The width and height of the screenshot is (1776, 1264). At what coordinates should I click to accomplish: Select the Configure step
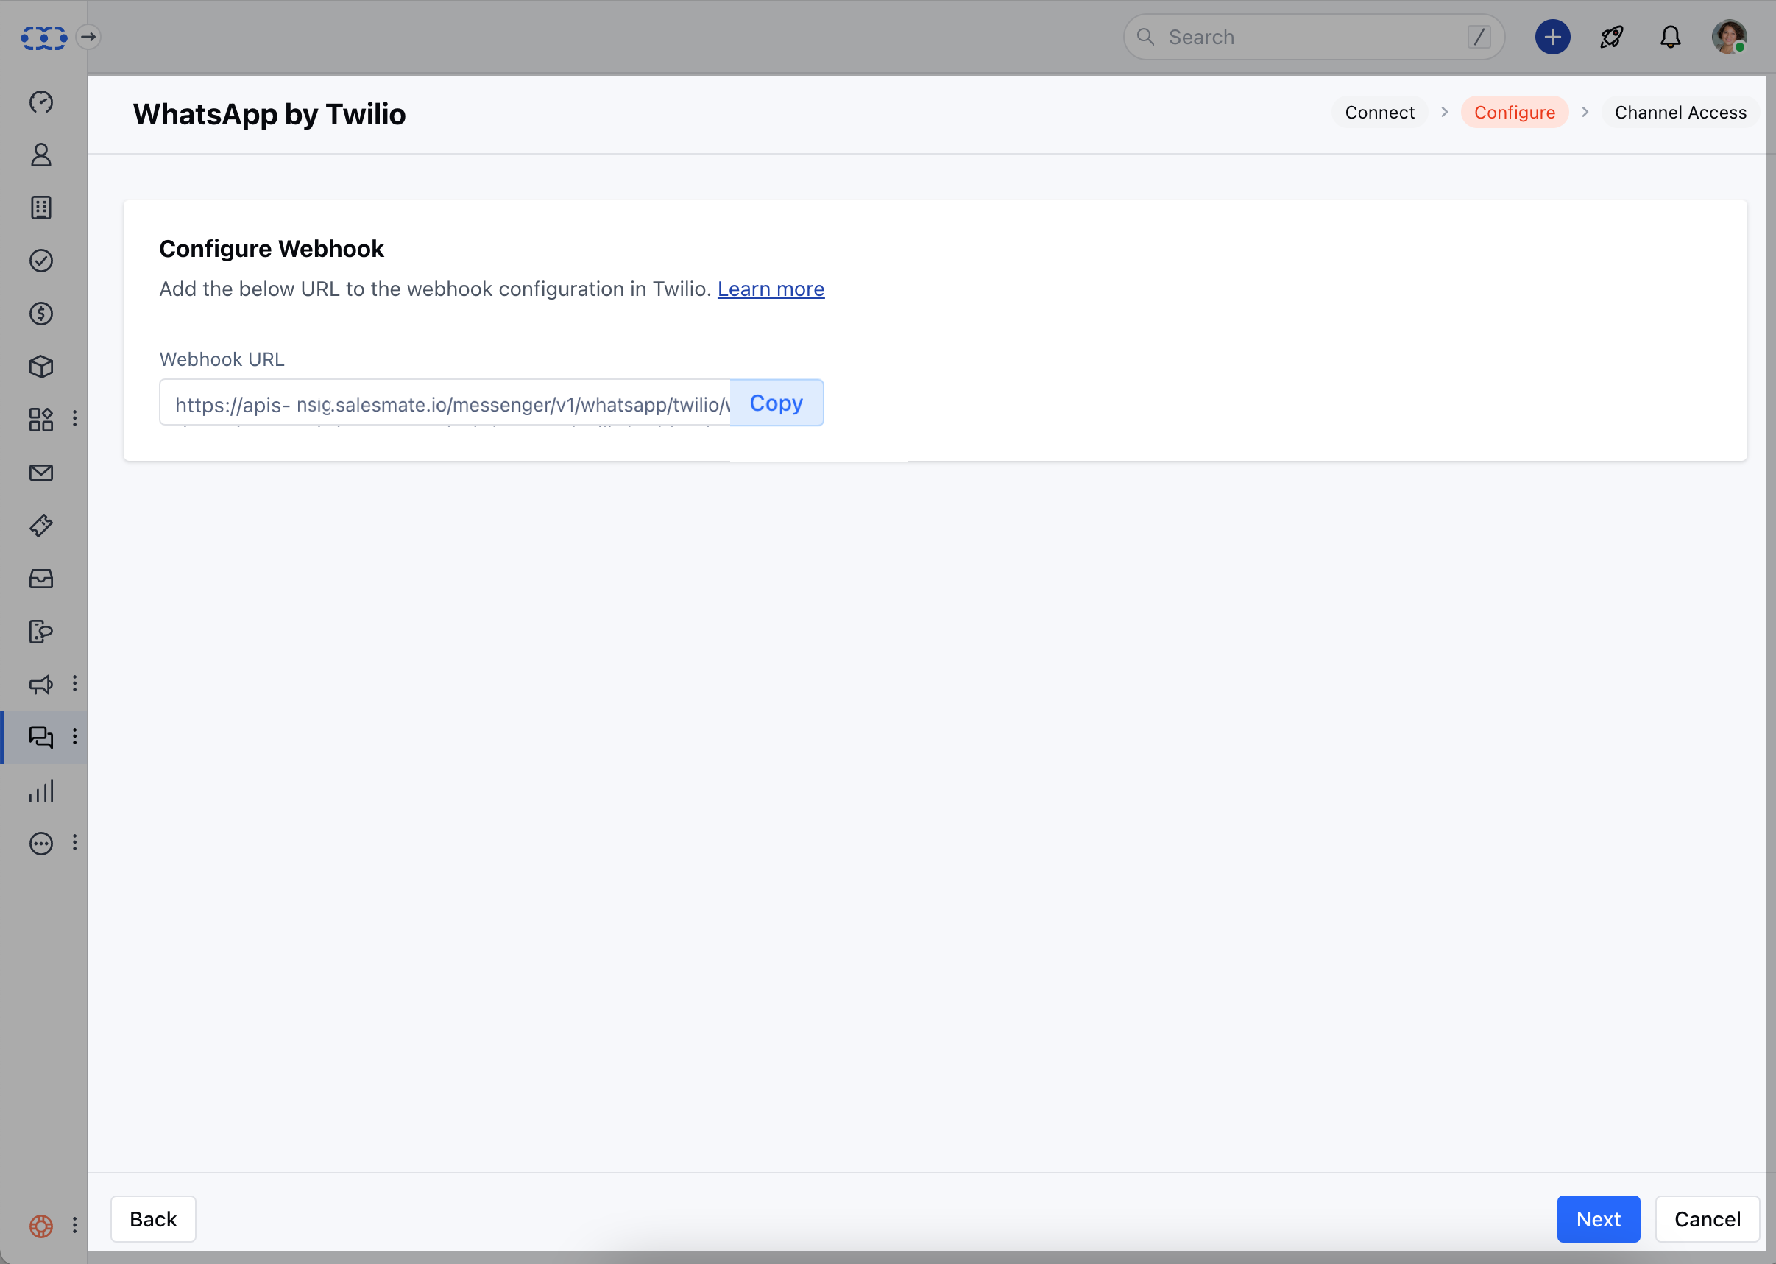(x=1514, y=112)
